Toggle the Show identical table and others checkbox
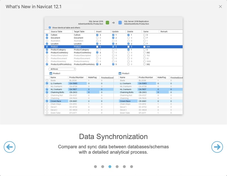 [50, 27]
